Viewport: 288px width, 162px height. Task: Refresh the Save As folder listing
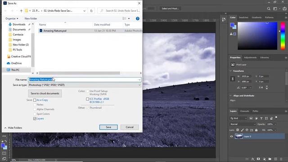tap(91, 11)
